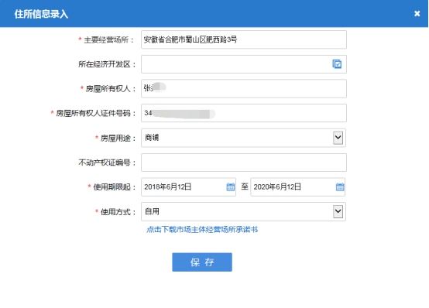Image resolution: width=429 pixels, height=308 pixels.
Task: Open the economic development zone selector icon
Action: (337, 64)
